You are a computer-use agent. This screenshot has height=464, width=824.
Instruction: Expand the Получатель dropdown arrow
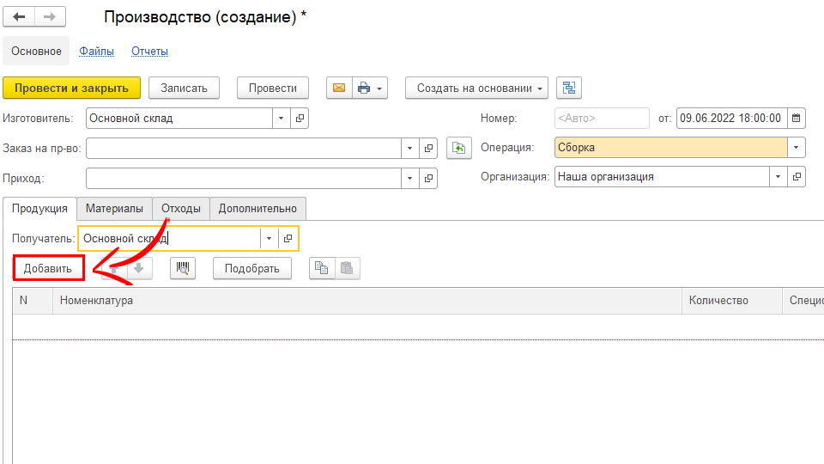[x=270, y=238]
